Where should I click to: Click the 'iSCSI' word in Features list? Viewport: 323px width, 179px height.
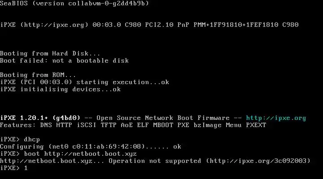86,125
